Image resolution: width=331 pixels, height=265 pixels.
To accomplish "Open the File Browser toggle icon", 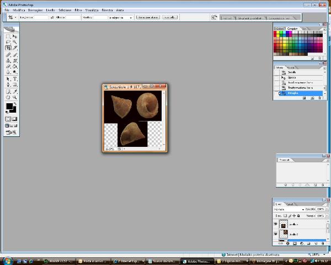I will (214, 17).
